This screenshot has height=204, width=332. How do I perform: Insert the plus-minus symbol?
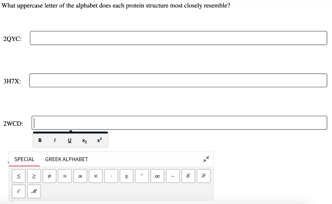tap(126, 176)
